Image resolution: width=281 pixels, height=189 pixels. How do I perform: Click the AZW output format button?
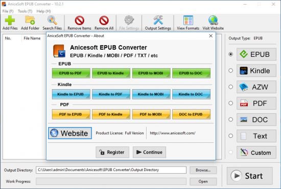256,87
